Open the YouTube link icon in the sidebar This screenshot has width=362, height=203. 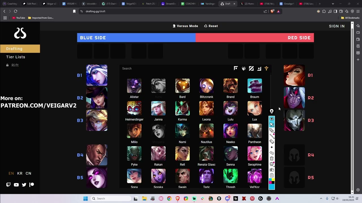(16, 185)
